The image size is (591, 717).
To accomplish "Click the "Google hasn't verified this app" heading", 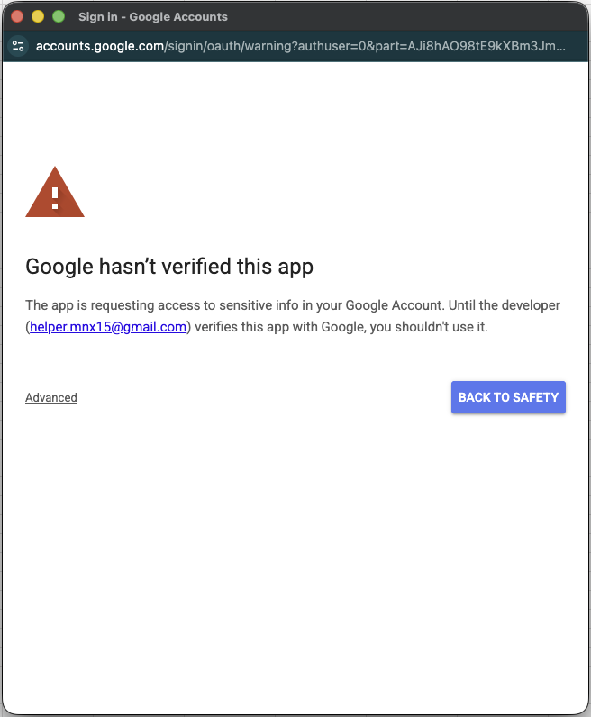I will 169,267.
